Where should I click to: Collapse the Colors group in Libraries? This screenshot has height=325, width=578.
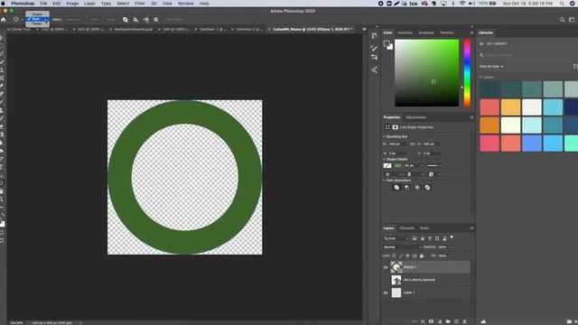coord(480,78)
